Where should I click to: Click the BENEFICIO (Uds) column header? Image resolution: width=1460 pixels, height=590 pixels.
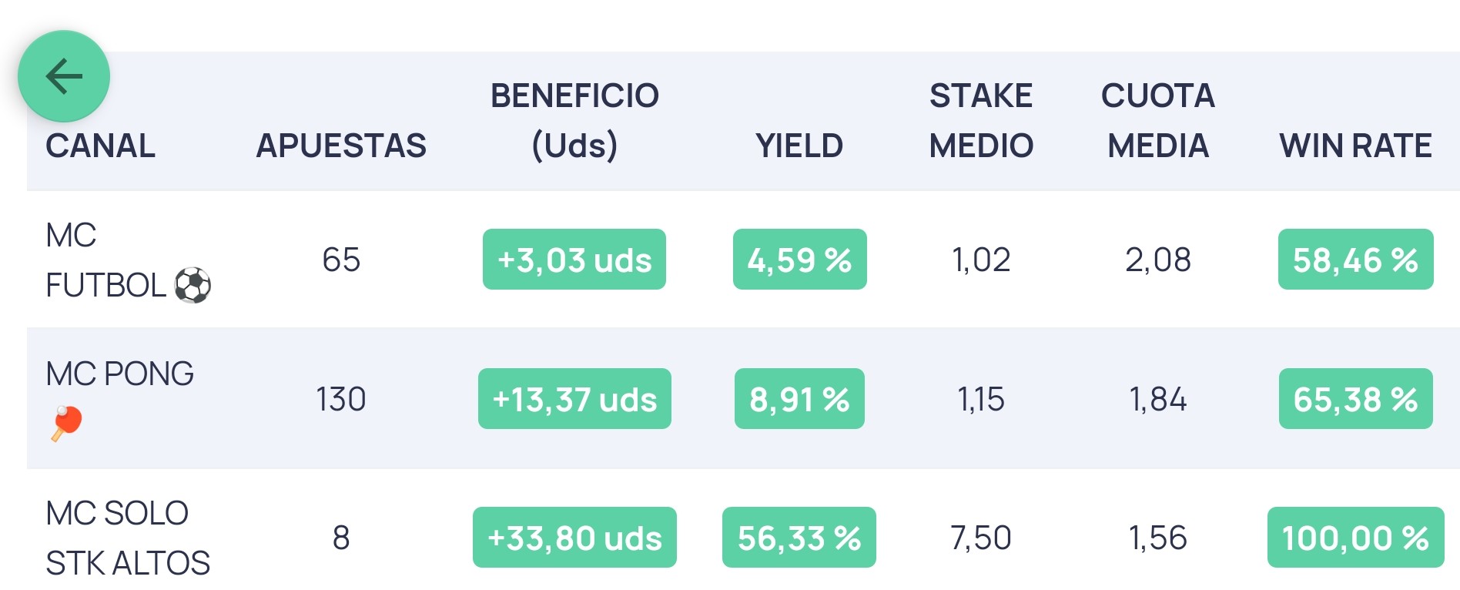574,121
